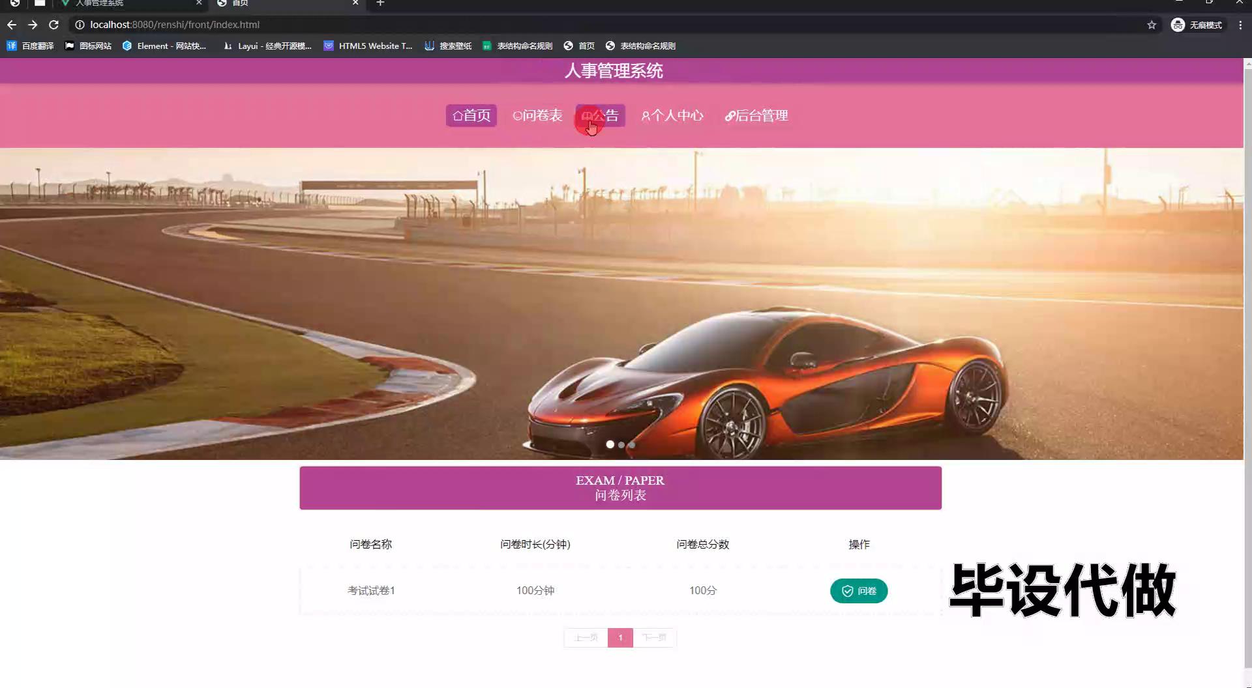1252x688 pixels.
Task: Click the site information icon in address bar
Action: [80, 25]
